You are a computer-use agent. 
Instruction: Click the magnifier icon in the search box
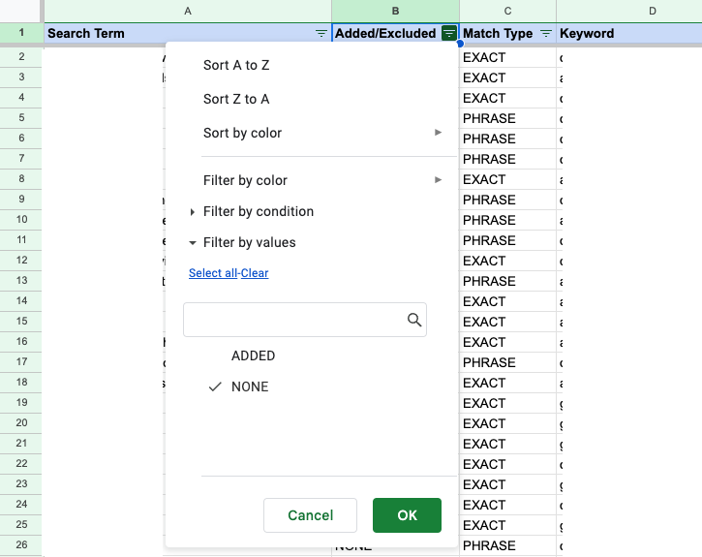tap(414, 320)
